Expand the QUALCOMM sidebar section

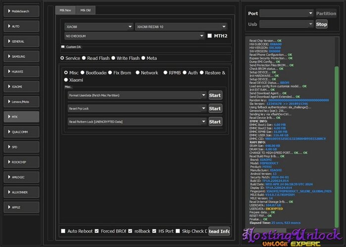tap(21, 132)
